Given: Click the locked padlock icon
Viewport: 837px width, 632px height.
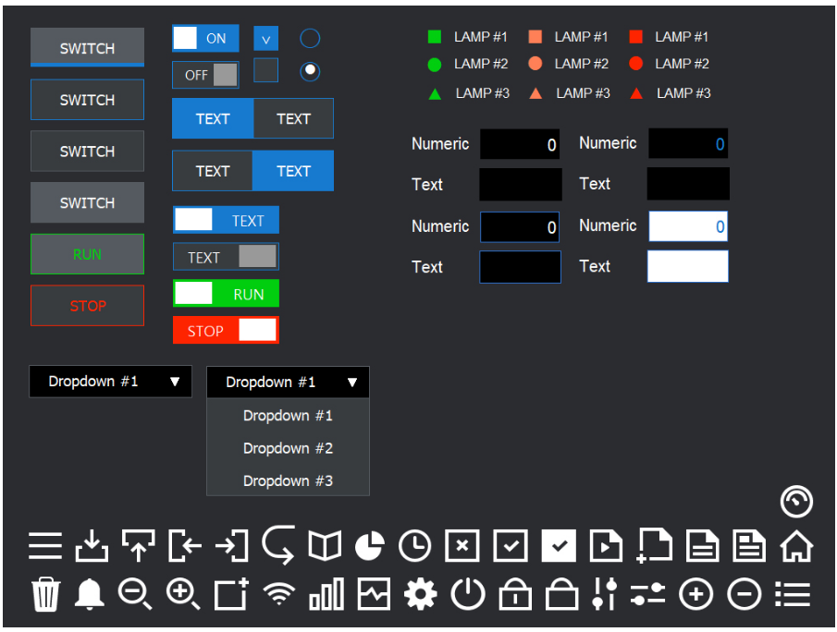Looking at the screenshot, I should (x=515, y=595).
